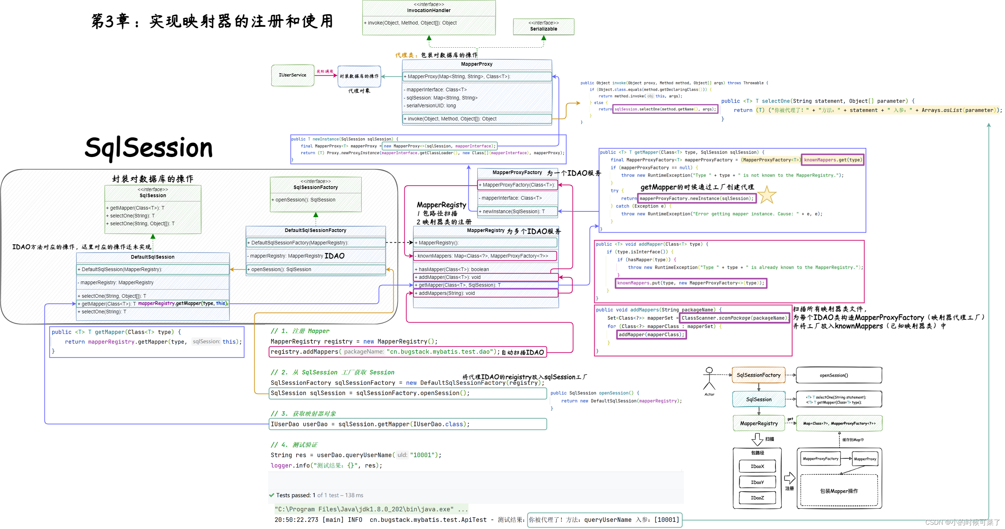Click the MapperRegistry() constructor row

click(485, 243)
